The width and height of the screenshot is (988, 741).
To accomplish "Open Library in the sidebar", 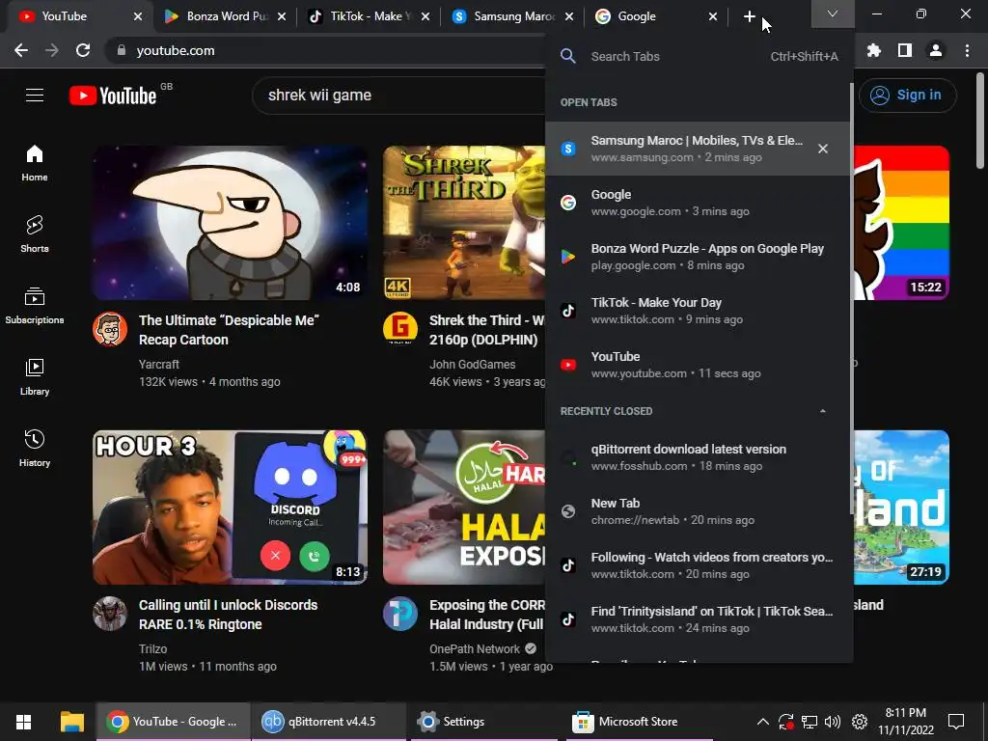I will point(35,377).
